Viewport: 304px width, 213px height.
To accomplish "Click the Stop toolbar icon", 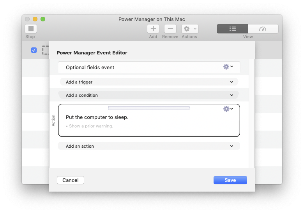I will pyautogui.click(x=31, y=29).
